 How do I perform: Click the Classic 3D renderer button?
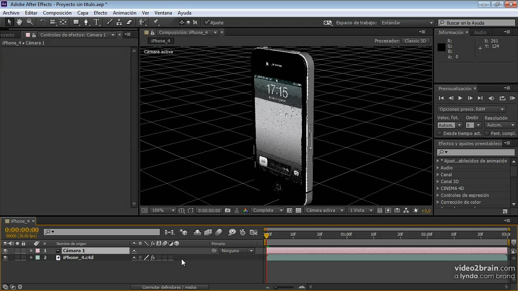[x=415, y=41]
